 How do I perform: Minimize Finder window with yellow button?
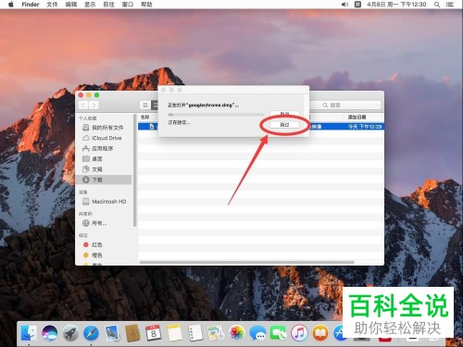(89, 95)
